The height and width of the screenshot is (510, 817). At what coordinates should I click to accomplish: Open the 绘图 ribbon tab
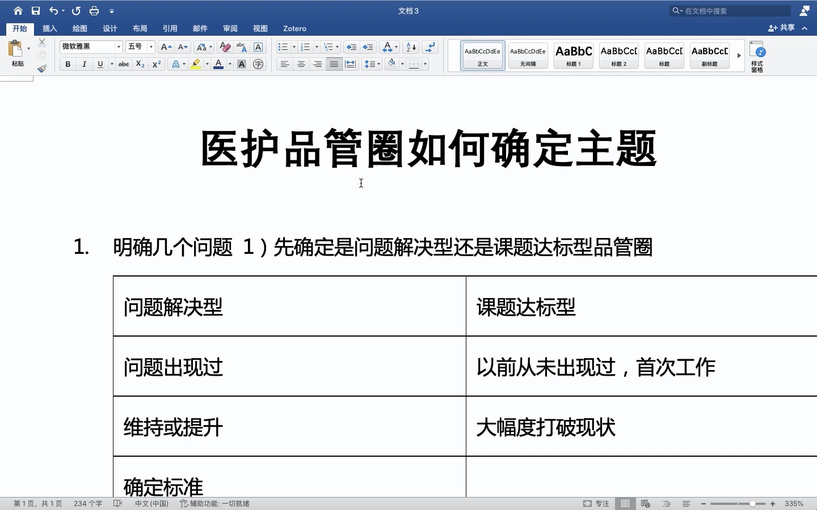click(x=80, y=28)
